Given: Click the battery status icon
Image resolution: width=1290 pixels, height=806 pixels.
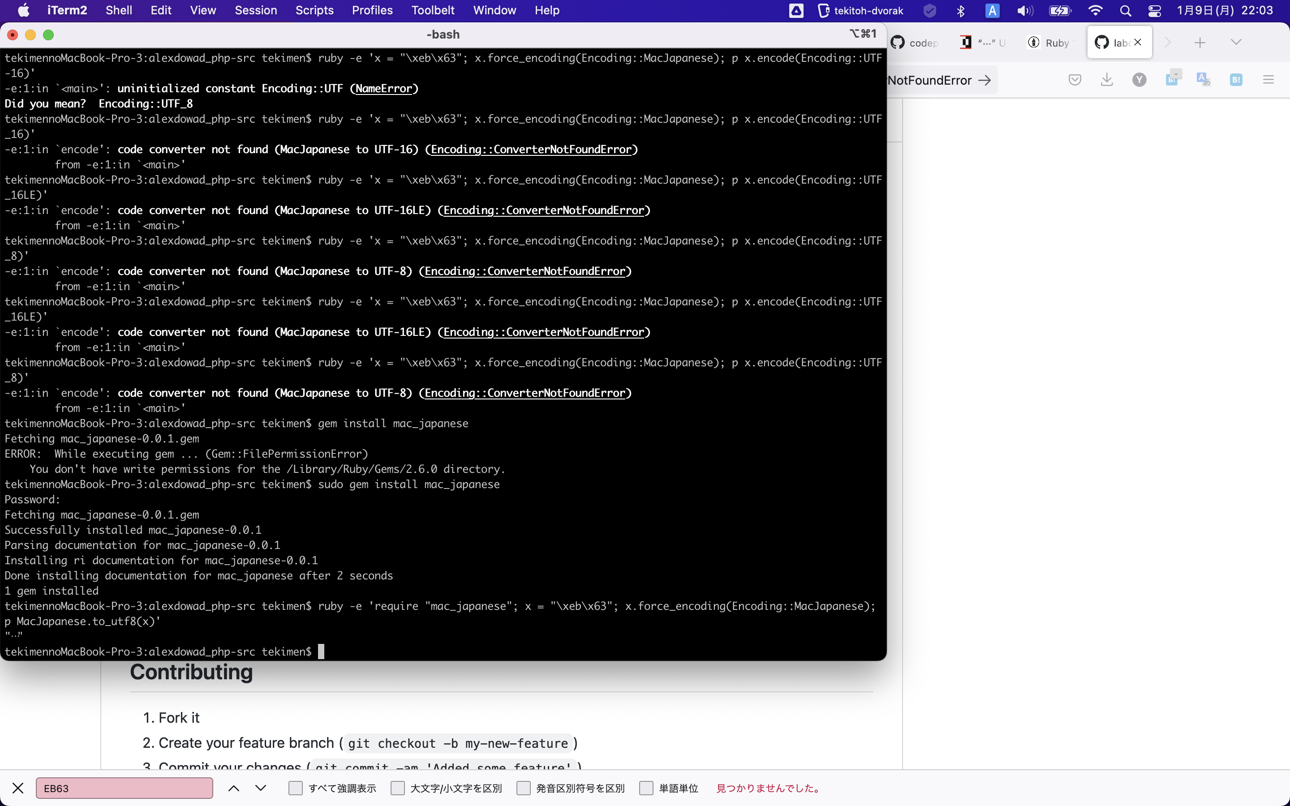Looking at the screenshot, I should [x=1060, y=11].
